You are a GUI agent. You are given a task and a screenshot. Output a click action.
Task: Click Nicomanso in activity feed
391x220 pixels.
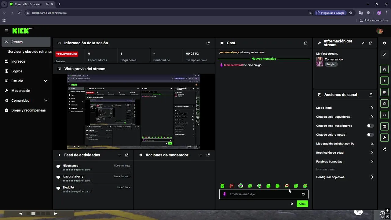pyautogui.click(x=71, y=166)
